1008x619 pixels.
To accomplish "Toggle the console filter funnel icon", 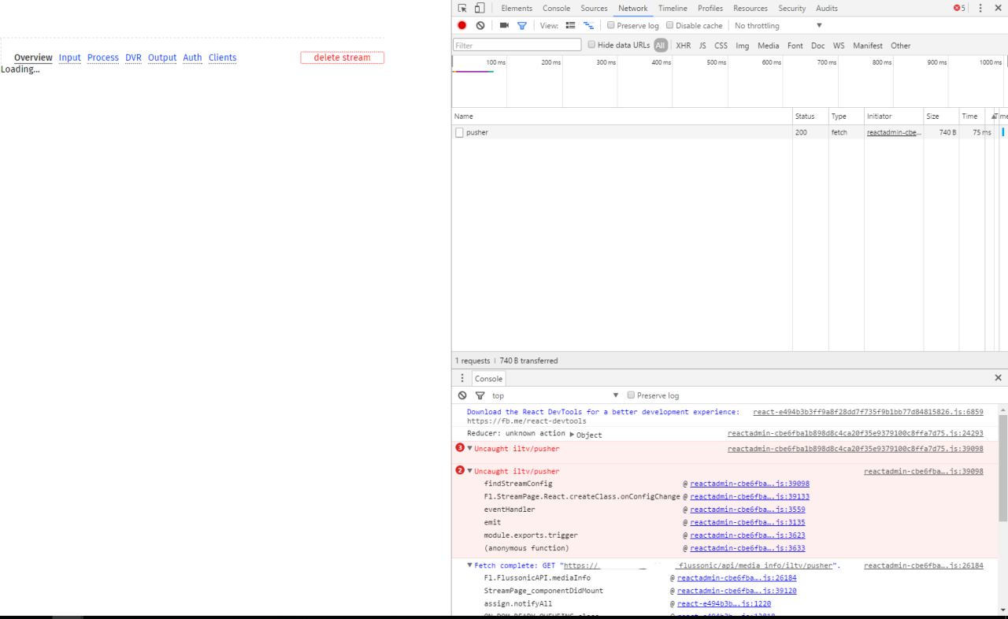I will 479,395.
